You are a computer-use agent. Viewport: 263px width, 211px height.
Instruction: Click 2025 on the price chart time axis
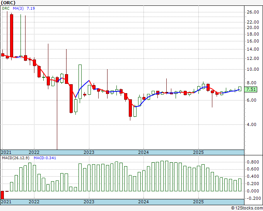[x=198, y=152]
